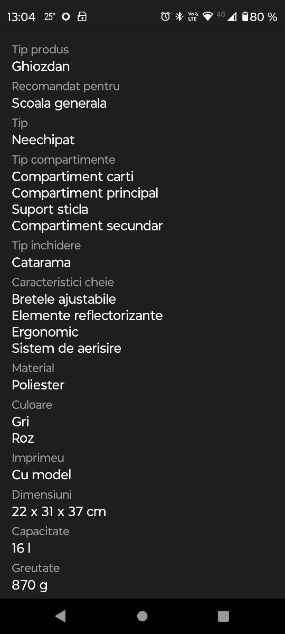This screenshot has height=634, width=285.
Task: Tap the 13:04 clock in status bar
Action: [x=22, y=17]
